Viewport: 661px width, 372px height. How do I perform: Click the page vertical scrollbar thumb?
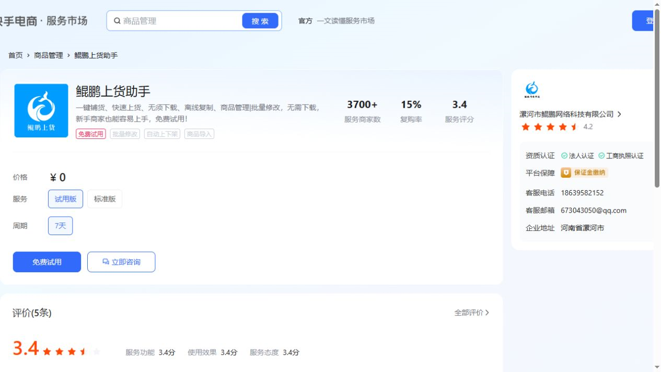(x=657, y=98)
